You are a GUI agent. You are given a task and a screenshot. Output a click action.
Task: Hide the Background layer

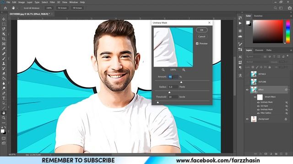point(247,119)
